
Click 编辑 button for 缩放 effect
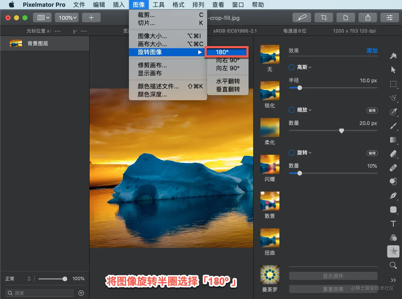372,110
